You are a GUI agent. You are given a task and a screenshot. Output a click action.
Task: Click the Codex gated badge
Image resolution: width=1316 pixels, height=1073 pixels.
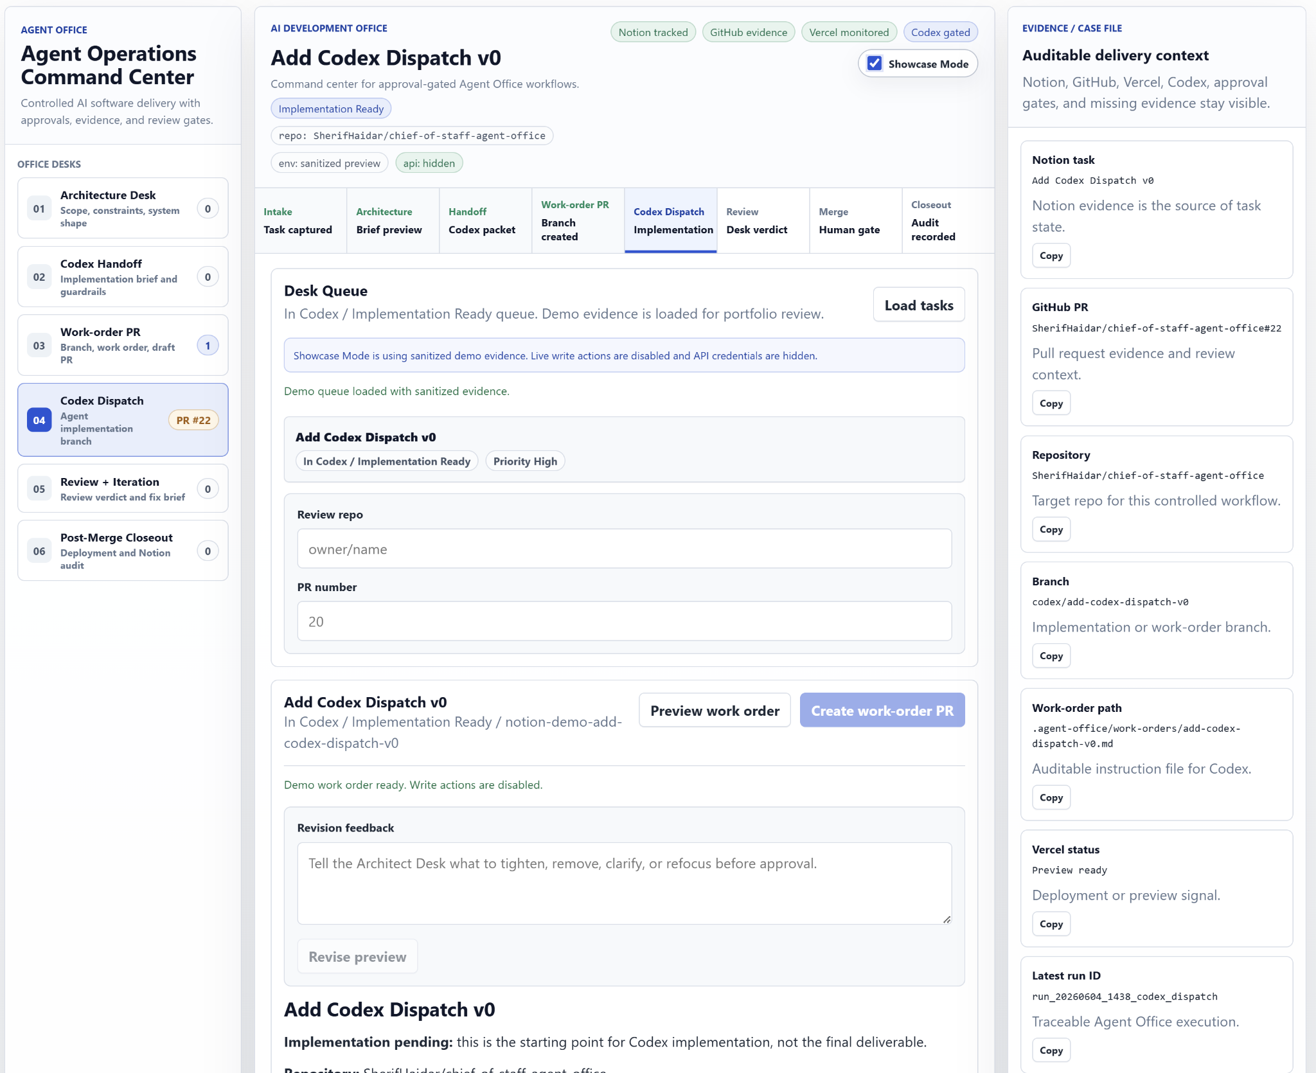click(x=941, y=32)
